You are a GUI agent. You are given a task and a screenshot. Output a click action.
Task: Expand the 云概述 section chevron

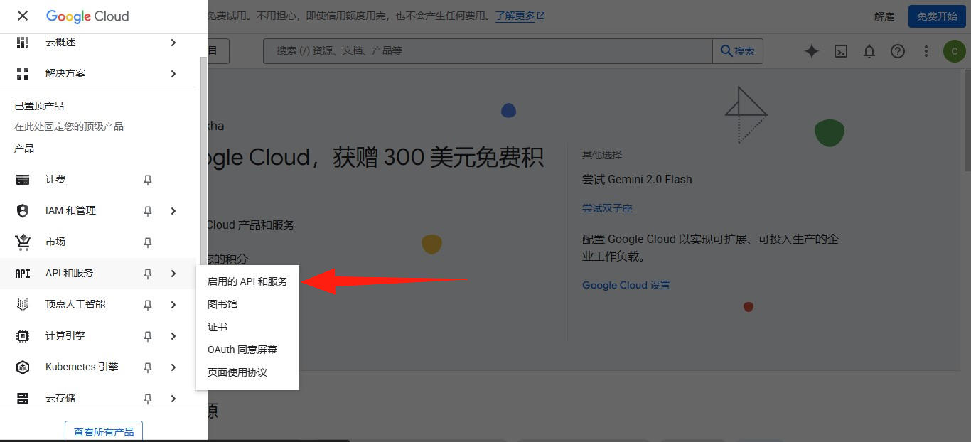click(173, 42)
